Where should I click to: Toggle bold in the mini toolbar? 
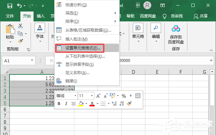[x=59, y=104]
